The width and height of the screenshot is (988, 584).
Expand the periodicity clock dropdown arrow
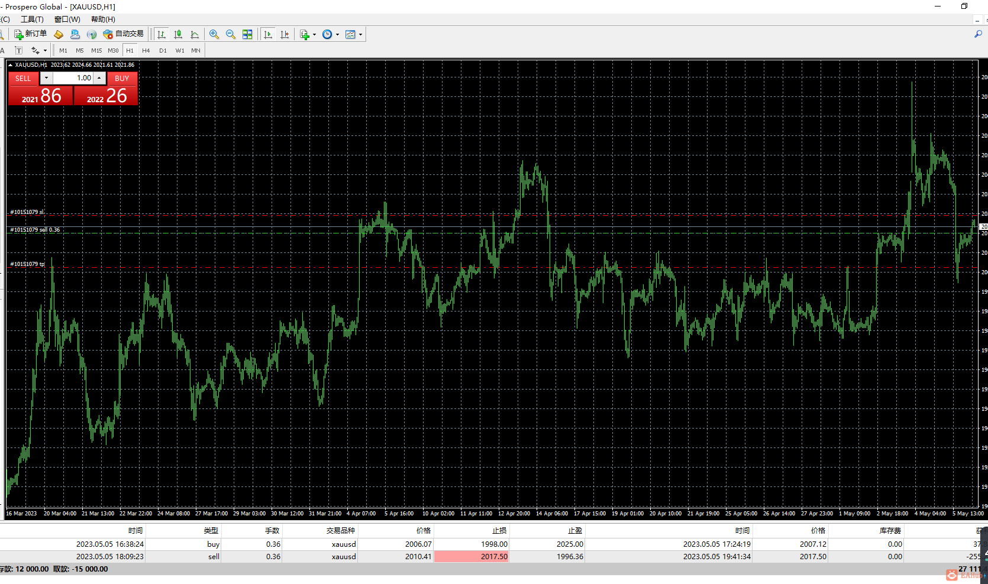click(338, 34)
